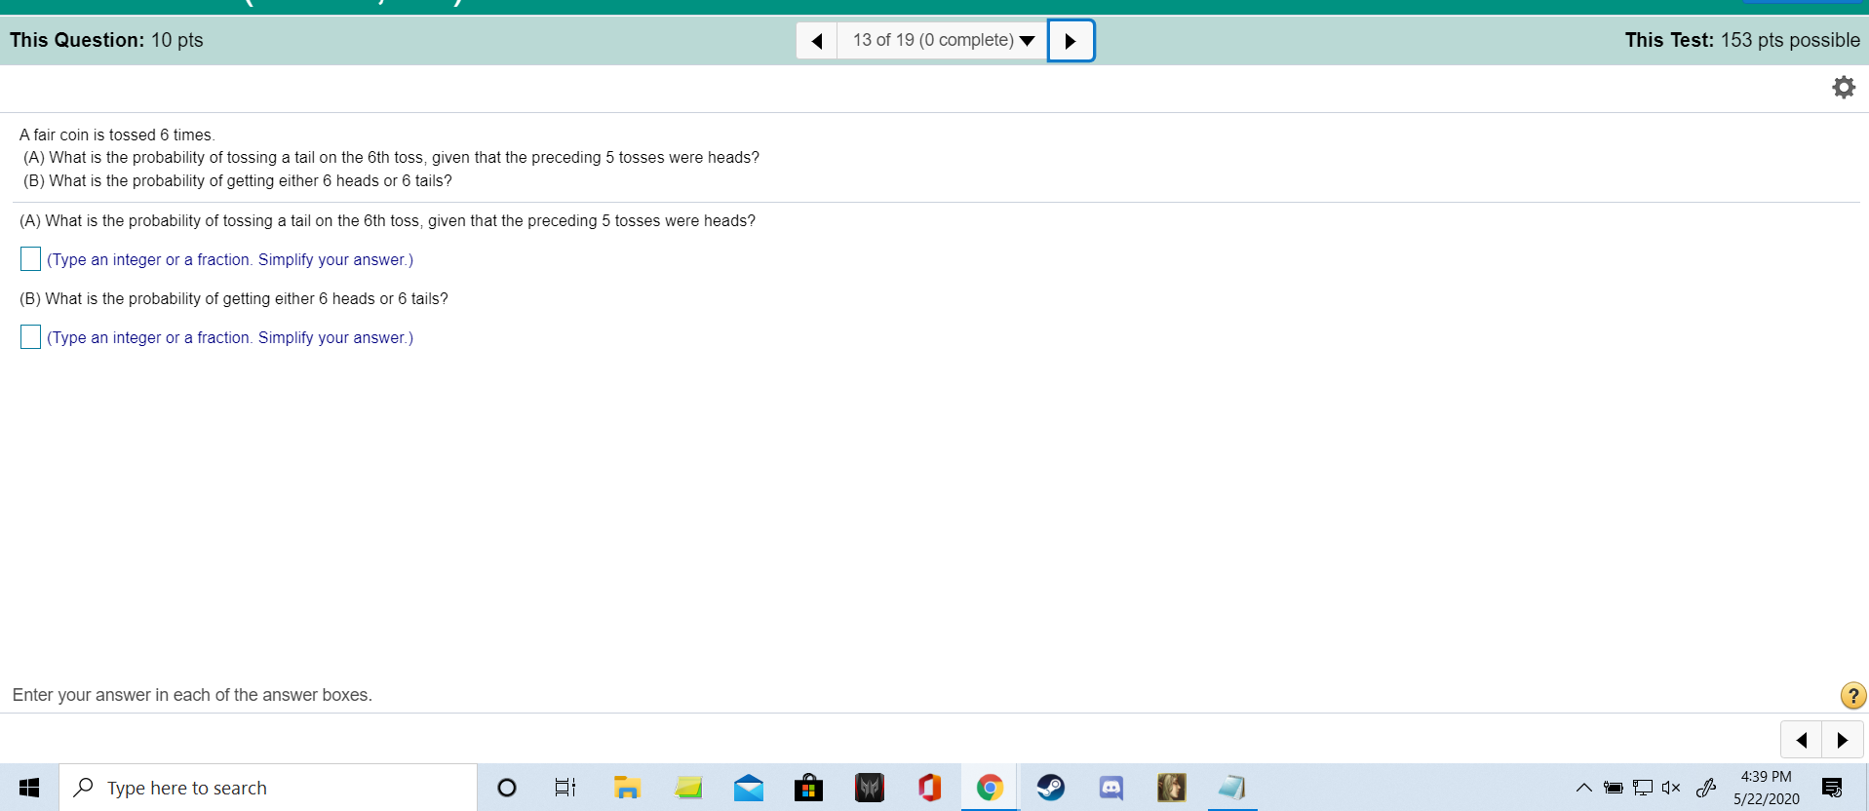The width and height of the screenshot is (1869, 811).
Task: Open the Windows Start menu
Action: [29, 788]
